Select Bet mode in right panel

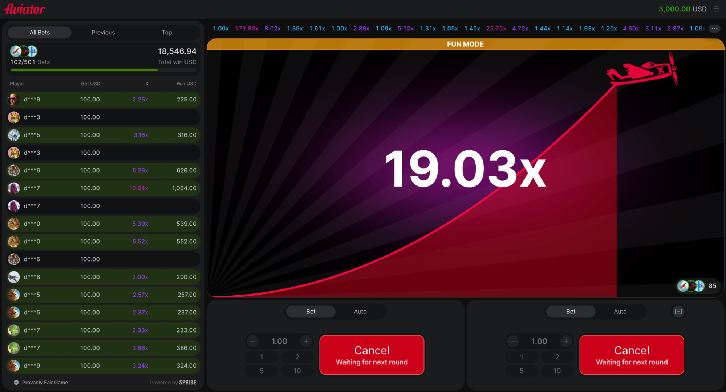point(571,312)
